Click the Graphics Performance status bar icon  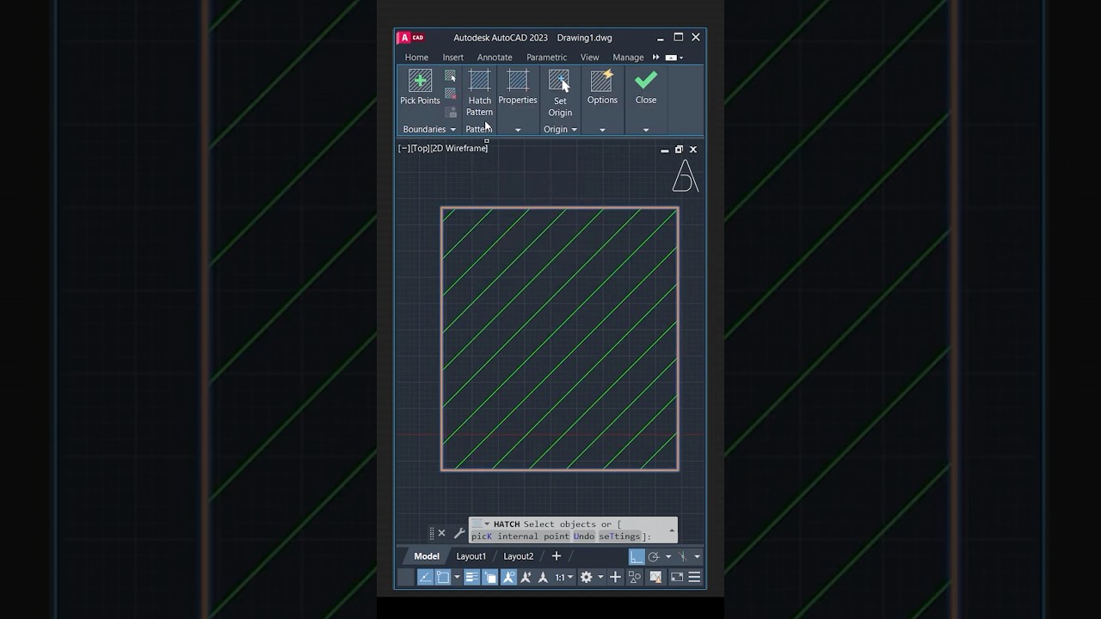655,577
